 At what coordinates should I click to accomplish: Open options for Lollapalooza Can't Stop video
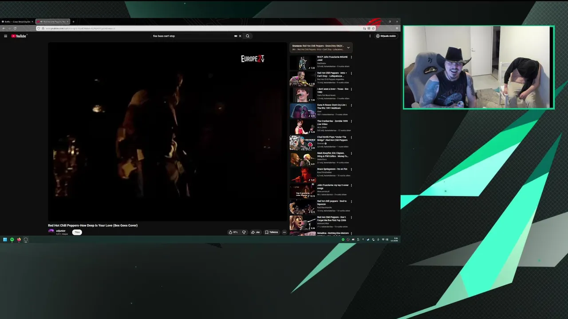(351, 73)
